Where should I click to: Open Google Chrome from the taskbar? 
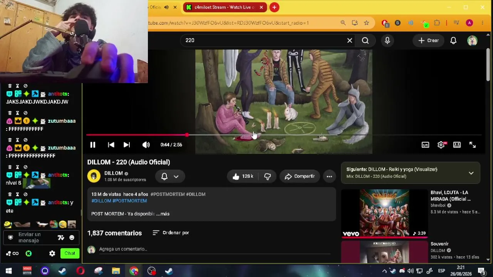pyautogui.click(x=134, y=271)
